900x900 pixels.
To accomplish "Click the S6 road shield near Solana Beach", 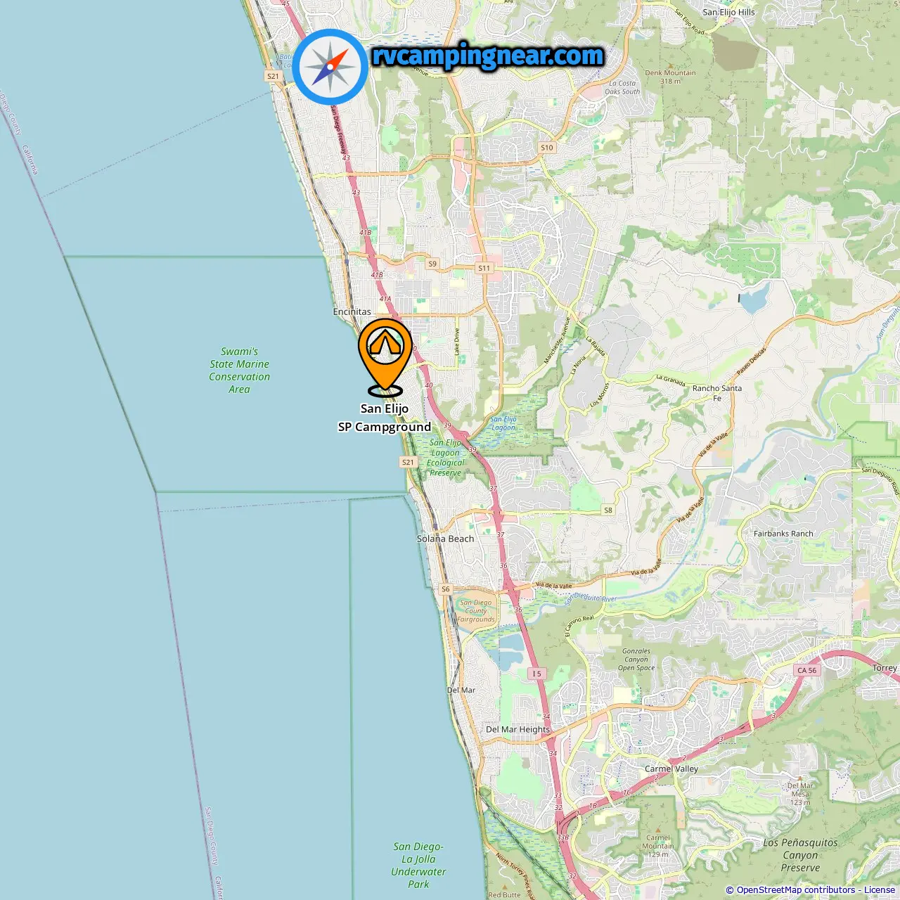I will click(x=445, y=589).
